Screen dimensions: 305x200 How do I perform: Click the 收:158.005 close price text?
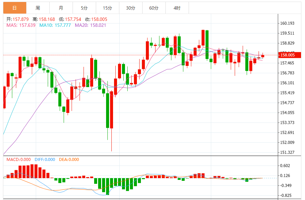[x=96, y=19]
